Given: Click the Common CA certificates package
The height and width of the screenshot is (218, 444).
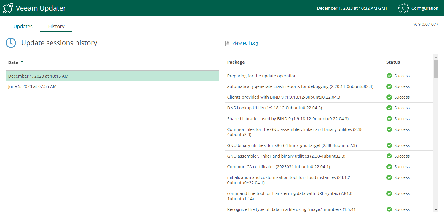Looking at the screenshot, I should click(x=279, y=167).
